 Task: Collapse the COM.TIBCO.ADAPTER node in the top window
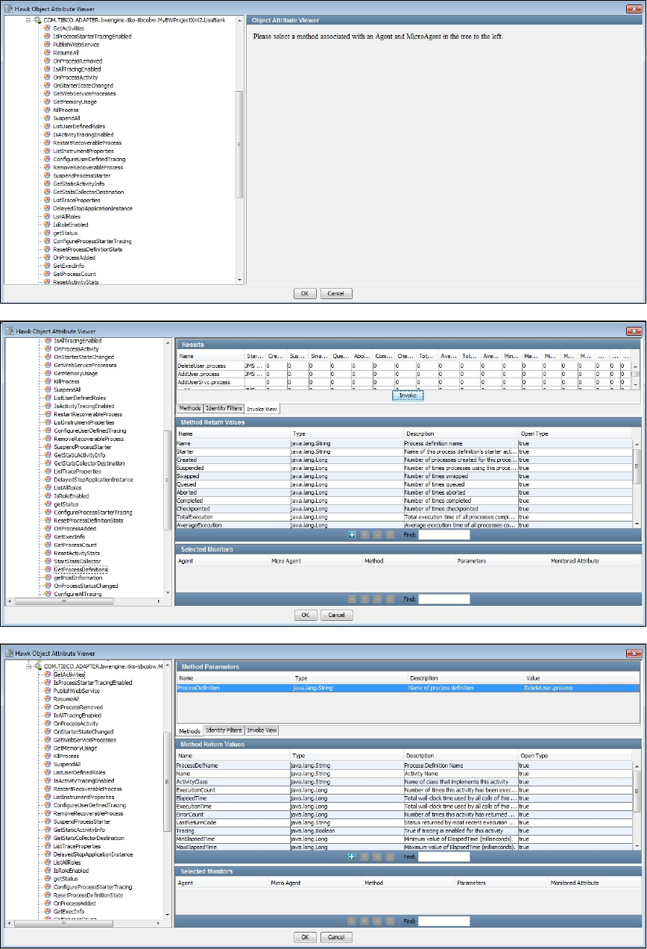point(28,20)
